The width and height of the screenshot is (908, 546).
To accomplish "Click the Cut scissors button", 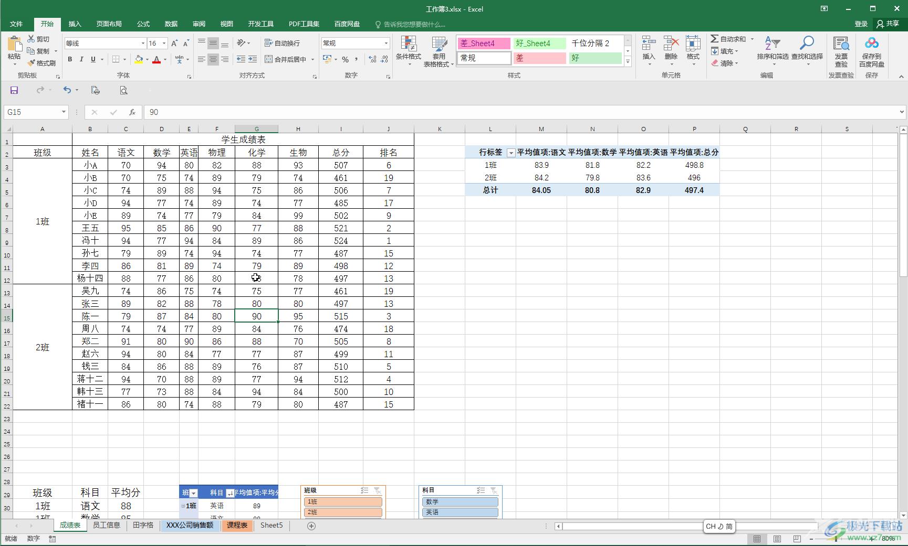I will pos(38,39).
